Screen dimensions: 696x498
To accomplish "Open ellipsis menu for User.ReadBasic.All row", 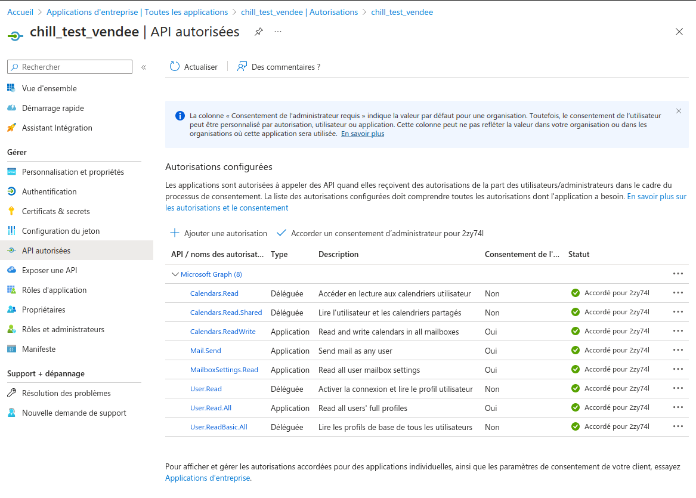I will [678, 426].
